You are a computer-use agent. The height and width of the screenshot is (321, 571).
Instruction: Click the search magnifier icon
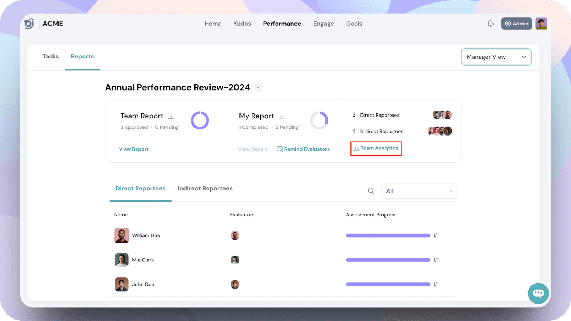point(371,191)
